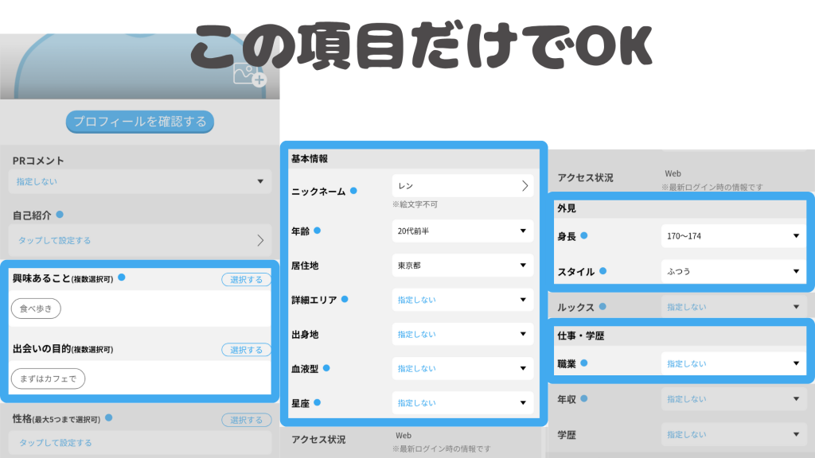
Task: Expand the 詳細エリア dropdown
Action: pyautogui.click(x=462, y=300)
